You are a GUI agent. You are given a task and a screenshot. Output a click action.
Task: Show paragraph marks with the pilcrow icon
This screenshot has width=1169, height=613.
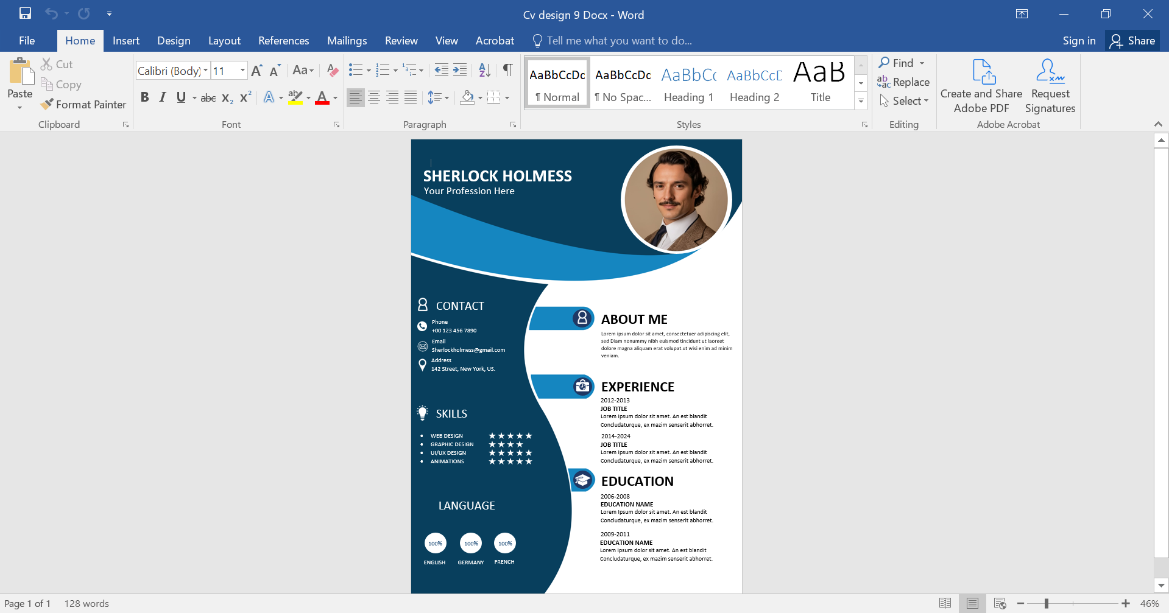(507, 70)
